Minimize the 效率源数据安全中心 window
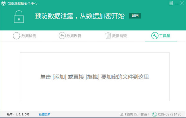 (x=176, y=3)
